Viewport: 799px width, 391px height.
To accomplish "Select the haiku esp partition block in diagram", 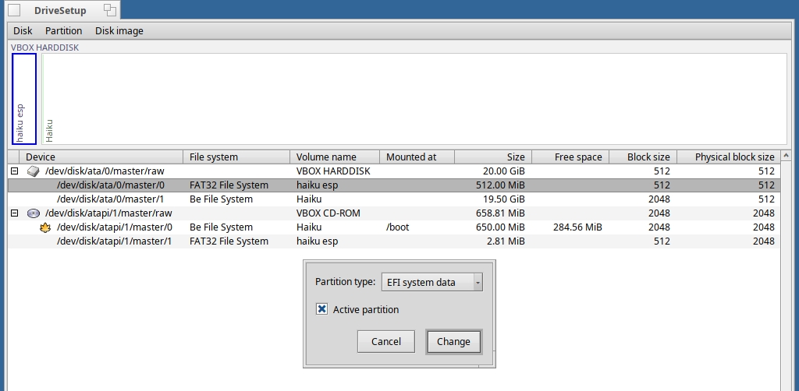I will pyautogui.click(x=24, y=98).
